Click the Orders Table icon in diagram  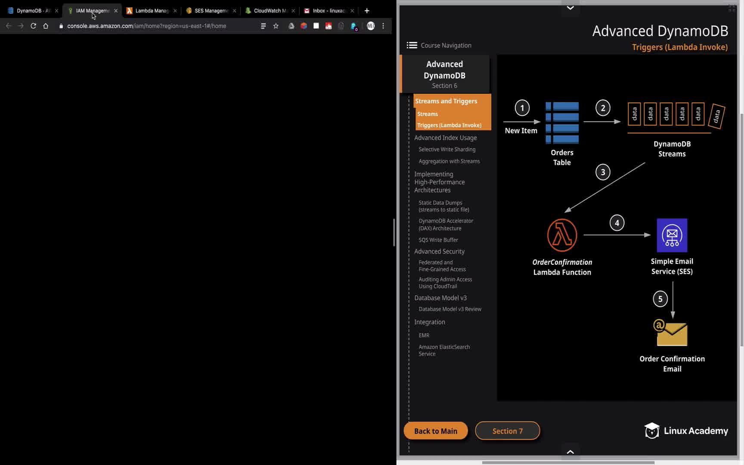tap(562, 123)
